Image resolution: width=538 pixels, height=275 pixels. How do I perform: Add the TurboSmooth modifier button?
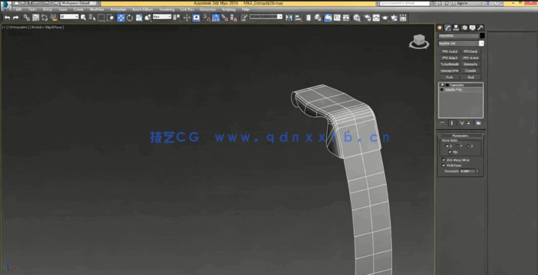449,64
